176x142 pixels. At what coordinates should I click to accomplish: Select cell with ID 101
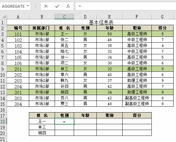coord(18,34)
